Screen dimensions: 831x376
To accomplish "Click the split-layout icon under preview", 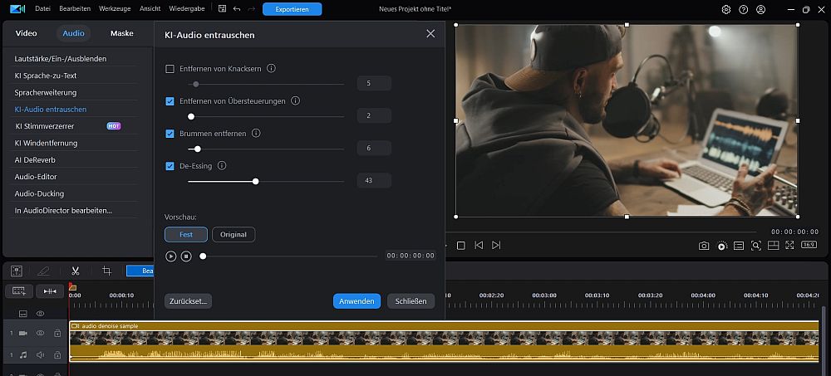I will (x=773, y=245).
